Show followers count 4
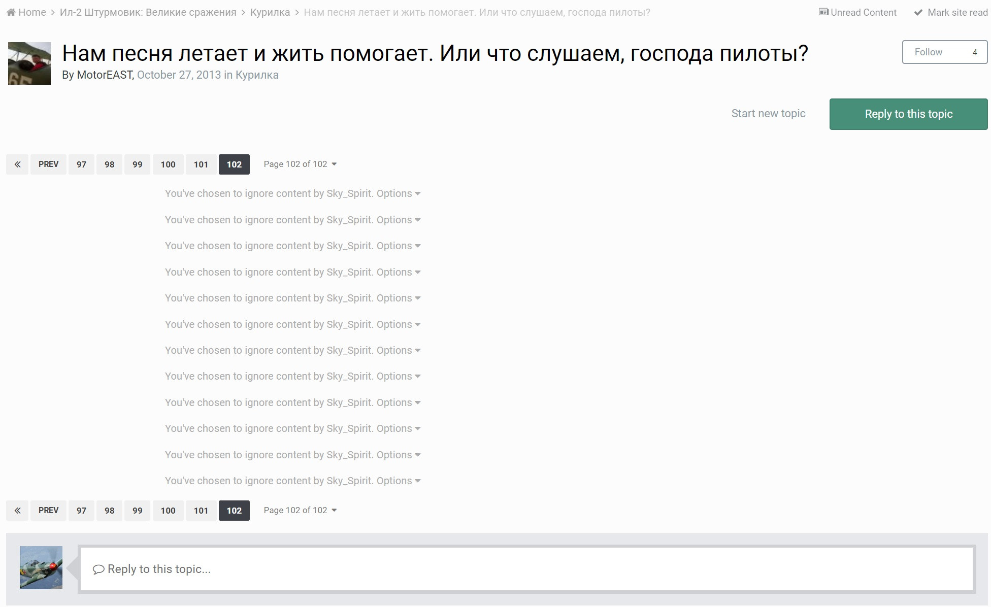 point(975,52)
